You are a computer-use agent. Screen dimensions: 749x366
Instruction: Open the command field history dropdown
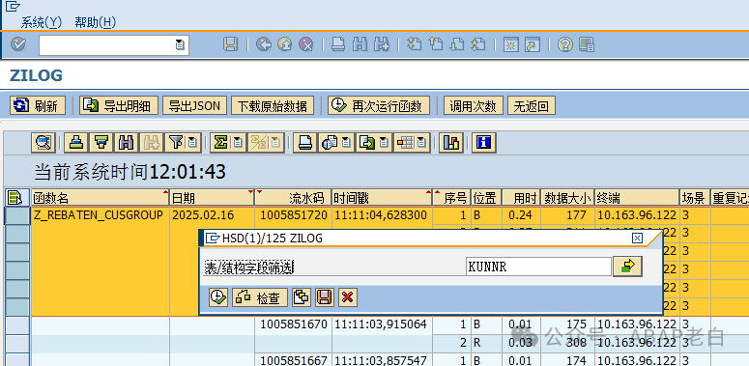(180, 44)
